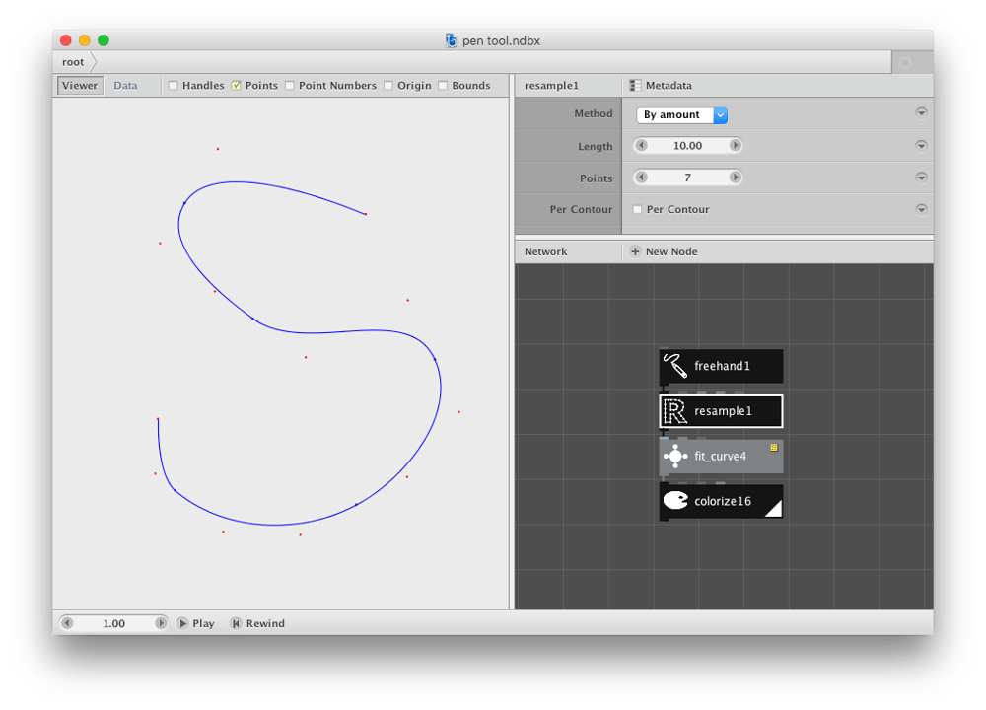
Task: Click the rendered-node corner on colorize16
Action: (774, 509)
